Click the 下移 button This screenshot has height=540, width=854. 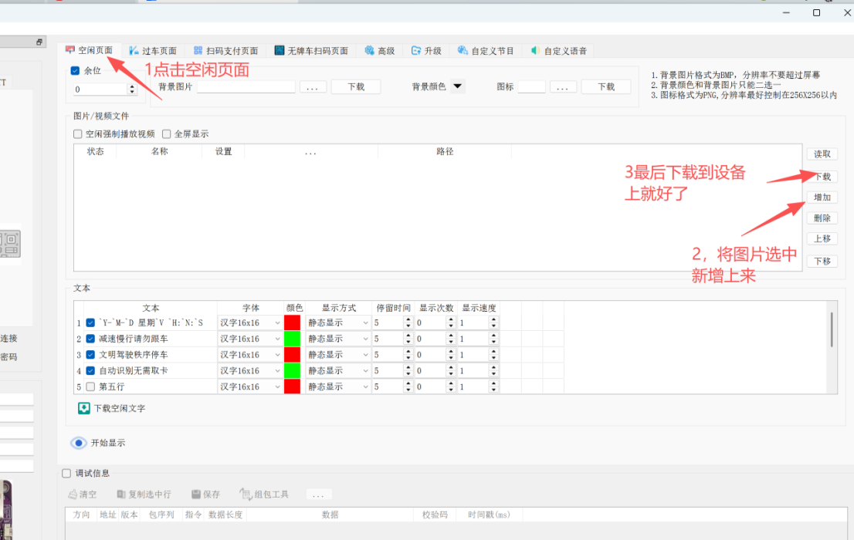(822, 261)
